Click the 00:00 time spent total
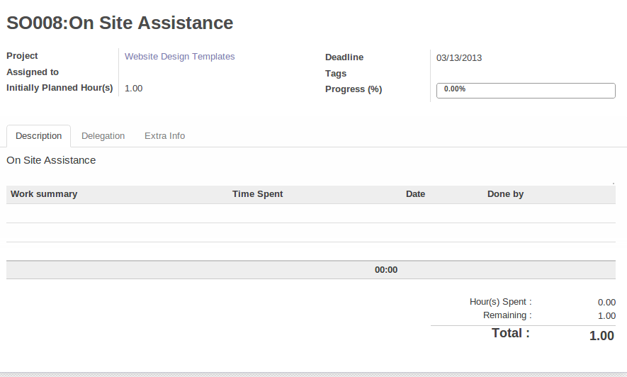Image resolution: width=627 pixels, height=377 pixels. click(386, 270)
